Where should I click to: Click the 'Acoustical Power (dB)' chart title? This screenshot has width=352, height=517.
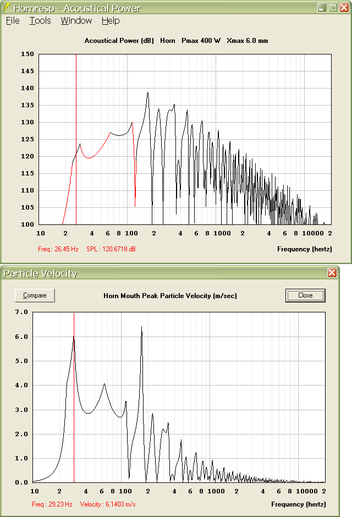click(119, 41)
